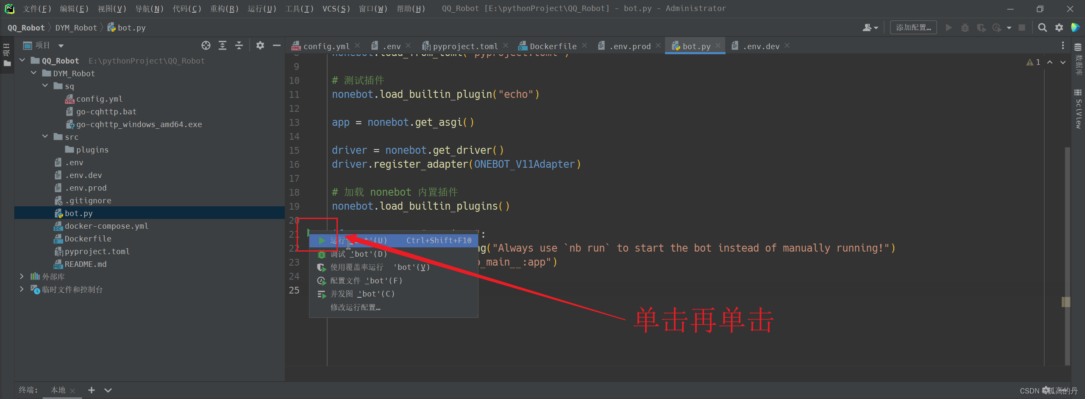The height and width of the screenshot is (399, 1085).
Task: Open 导航(N) menu
Action: pos(150,8)
